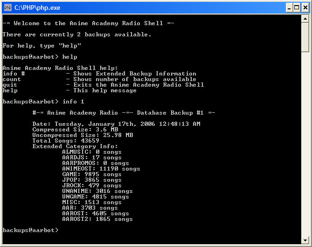312x247 pixels.
Task: Click the Database Backup #1 header line
Action: pyautogui.click(x=124, y=113)
